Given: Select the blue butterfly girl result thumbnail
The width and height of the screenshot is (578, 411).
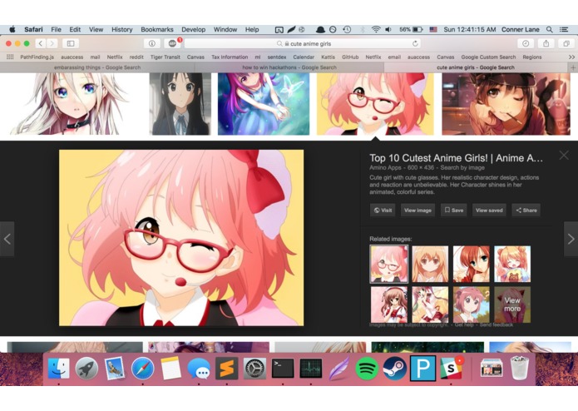Looking at the screenshot, I should pyautogui.click(x=264, y=103).
